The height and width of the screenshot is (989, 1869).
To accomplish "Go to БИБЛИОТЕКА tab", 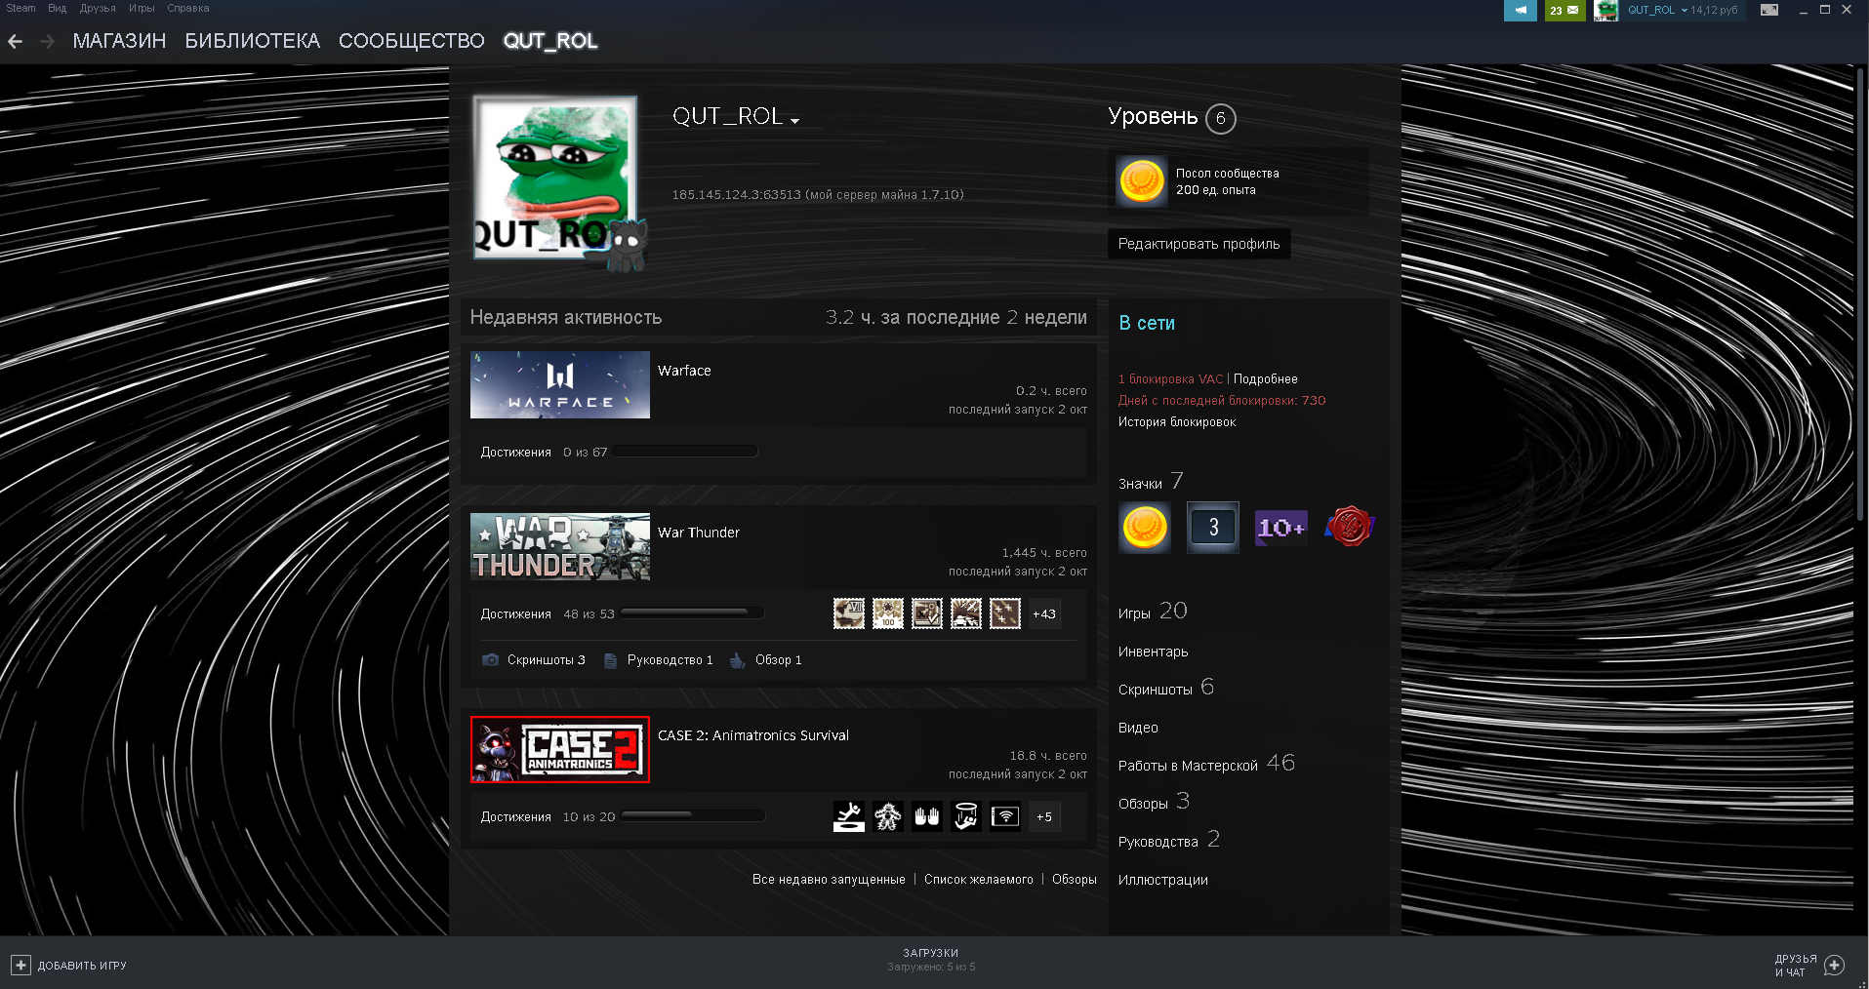I will click(253, 41).
